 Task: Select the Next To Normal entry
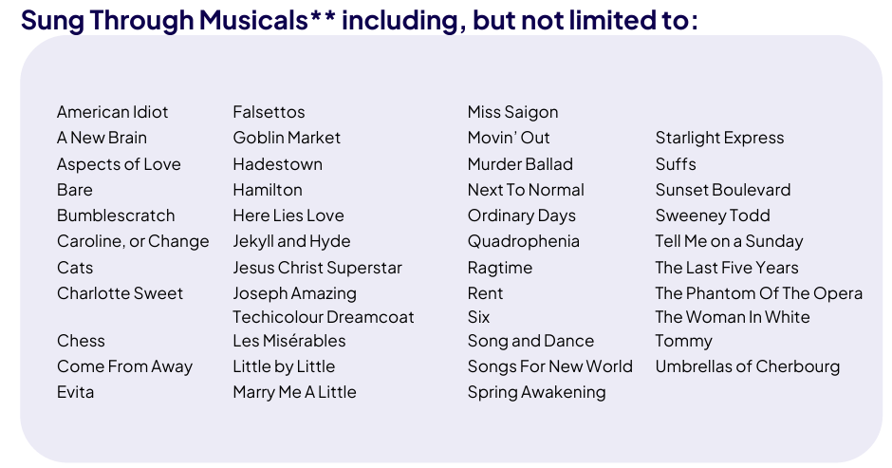coord(526,190)
